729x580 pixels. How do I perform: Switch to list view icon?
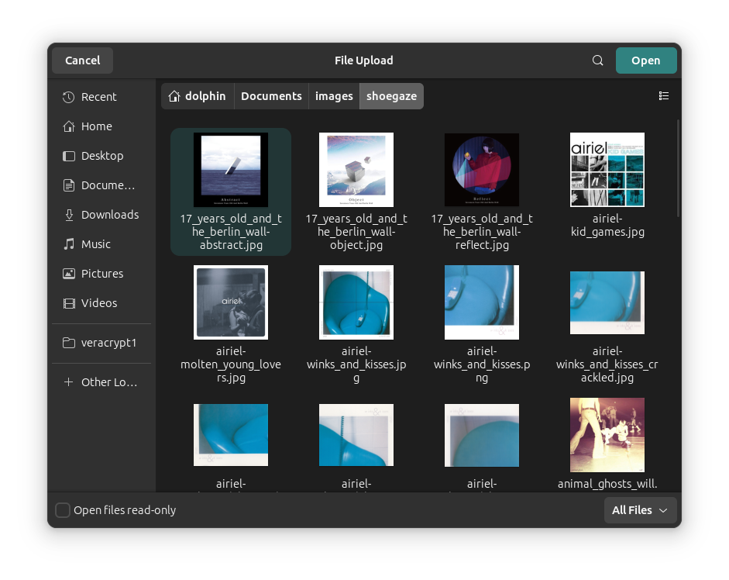663,96
